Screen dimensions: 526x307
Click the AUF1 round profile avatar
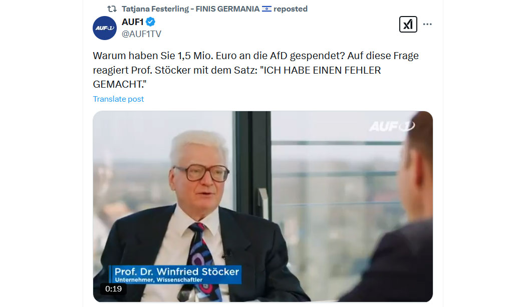[x=105, y=28]
